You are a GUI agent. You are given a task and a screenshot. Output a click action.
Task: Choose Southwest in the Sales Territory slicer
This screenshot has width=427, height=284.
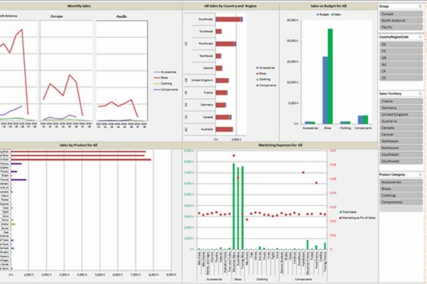(x=401, y=161)
